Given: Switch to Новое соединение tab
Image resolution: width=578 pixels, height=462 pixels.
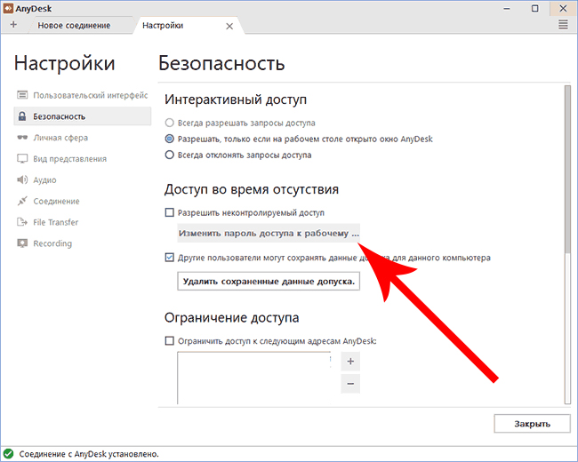Looking at the screenshot, I should click(x=74, y=26).
